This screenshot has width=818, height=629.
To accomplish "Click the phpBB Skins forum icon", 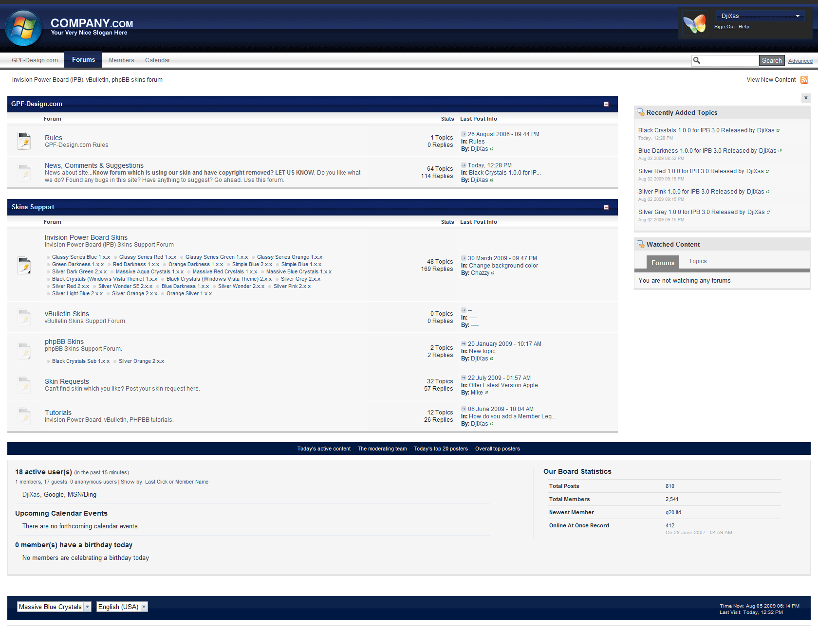I will point(24,351).
